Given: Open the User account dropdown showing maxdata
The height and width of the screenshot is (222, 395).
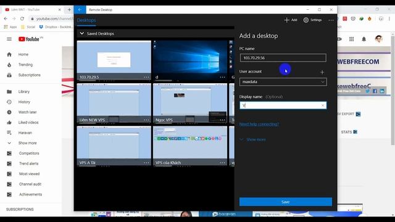Looking at the screenshot, I should pyautogui.click(x=283, y=82).
